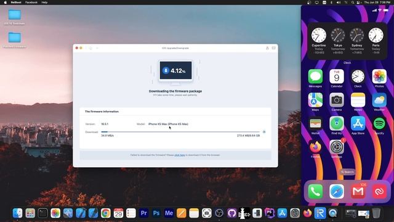Click the Spotlight search icon in the menu bar
Screen dimensions: 394x222
(x=353, y=2)
